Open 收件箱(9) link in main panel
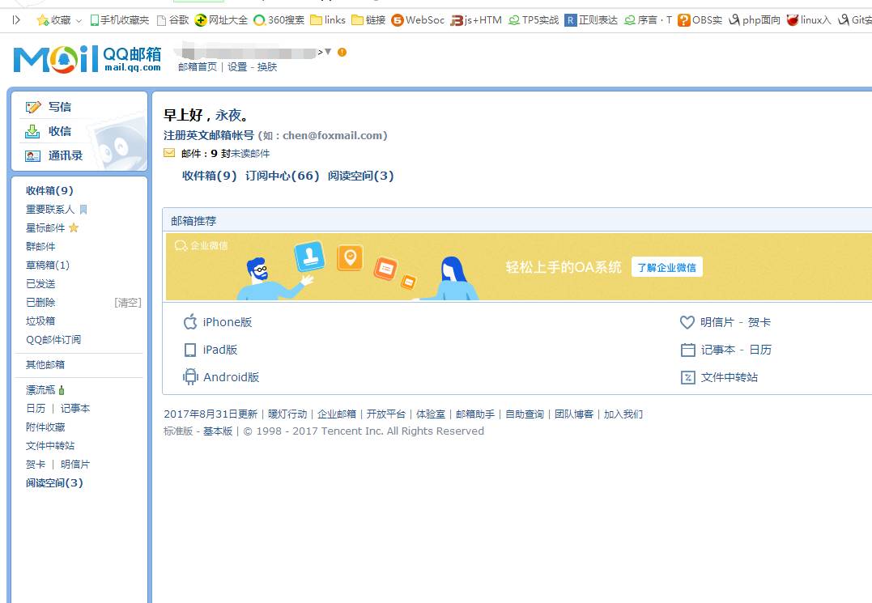The width and height of the screenshot is (872, 603). click(x=209, y=176)
